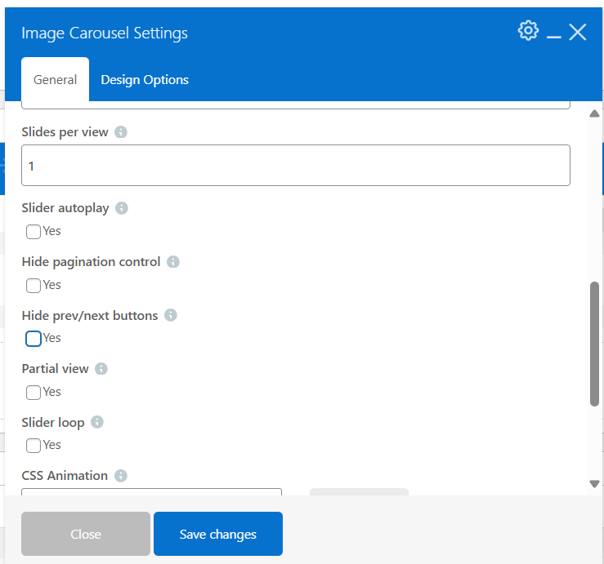Enable the Partial view checkbox

(34, 393)
